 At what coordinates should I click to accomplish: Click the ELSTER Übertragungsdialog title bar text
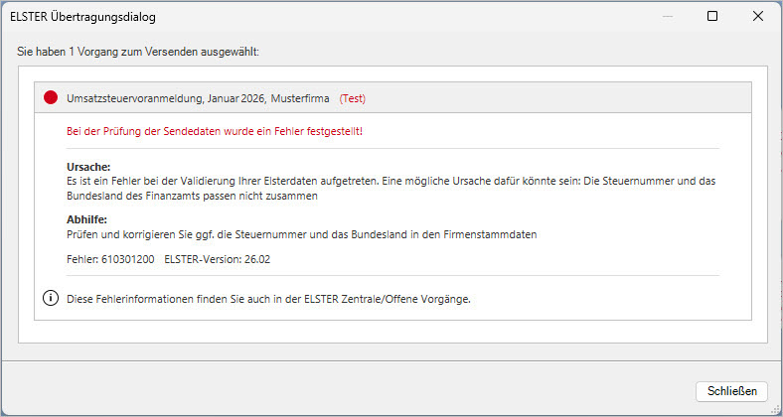pos(82,17)
